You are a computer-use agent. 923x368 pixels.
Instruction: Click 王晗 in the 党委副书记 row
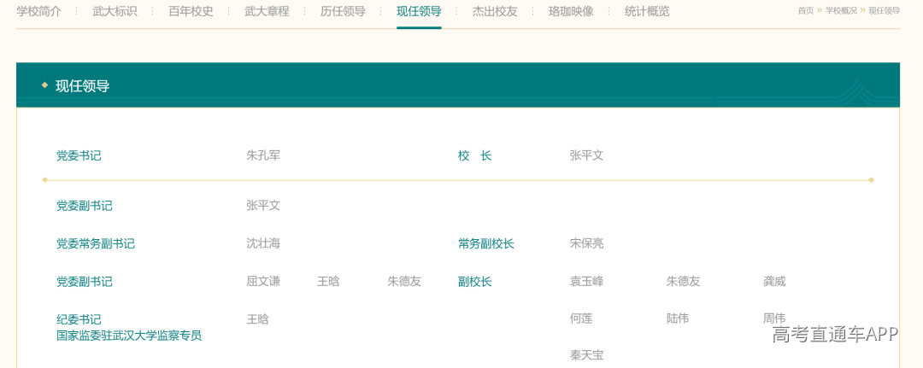click(328, 282)
